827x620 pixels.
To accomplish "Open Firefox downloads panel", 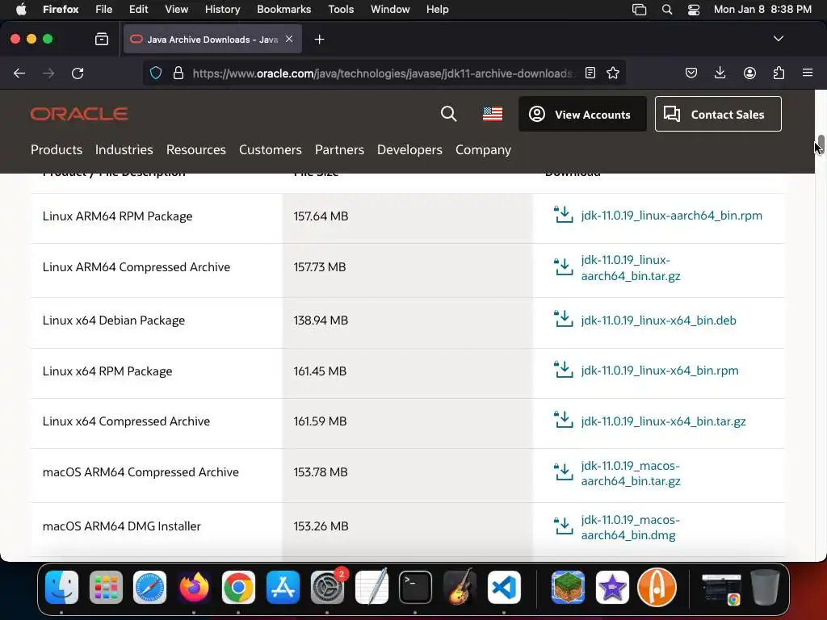I will tap(720, 73).
